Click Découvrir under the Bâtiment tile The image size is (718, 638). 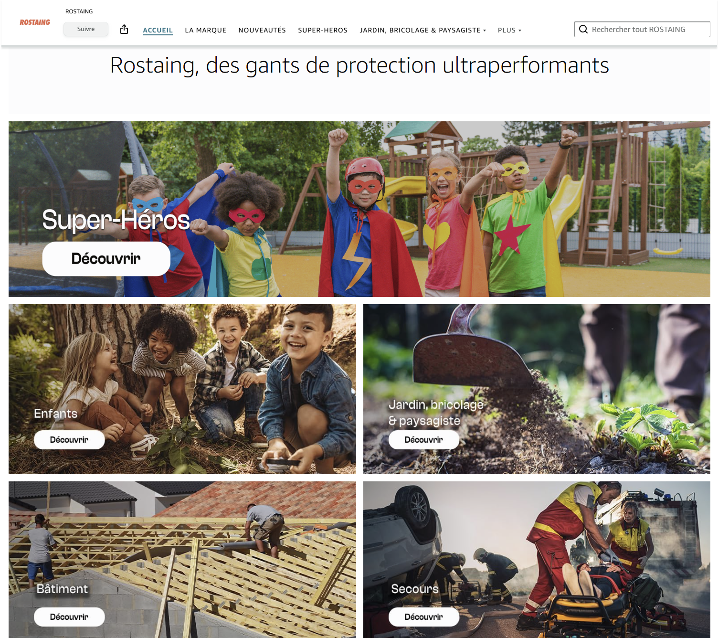[x=69, y=617]
